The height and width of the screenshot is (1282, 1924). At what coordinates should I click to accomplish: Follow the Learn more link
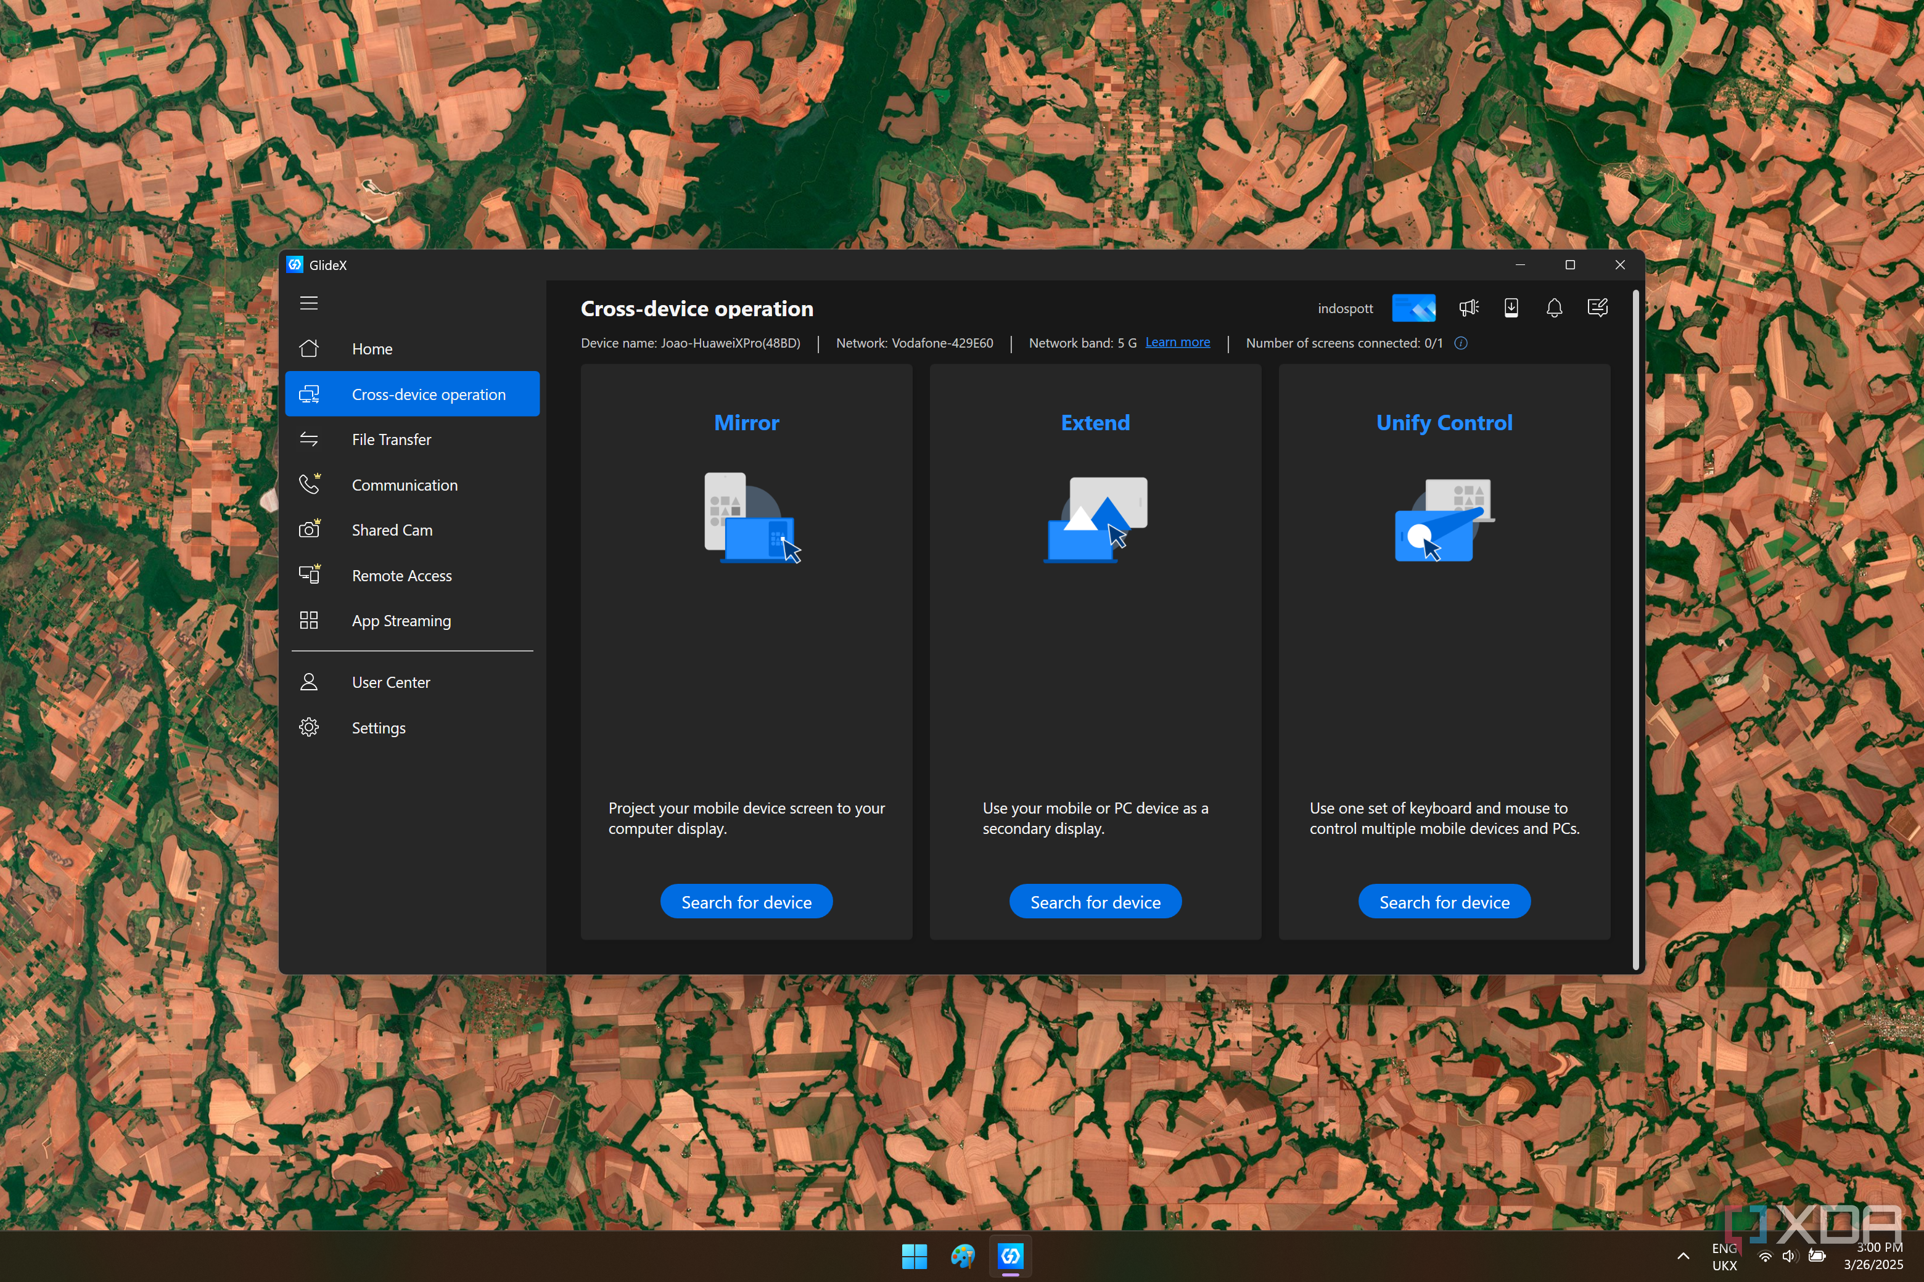[x=1177, y=343]
